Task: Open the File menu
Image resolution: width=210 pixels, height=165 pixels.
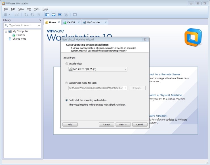Action: click(x=6, y=9)
